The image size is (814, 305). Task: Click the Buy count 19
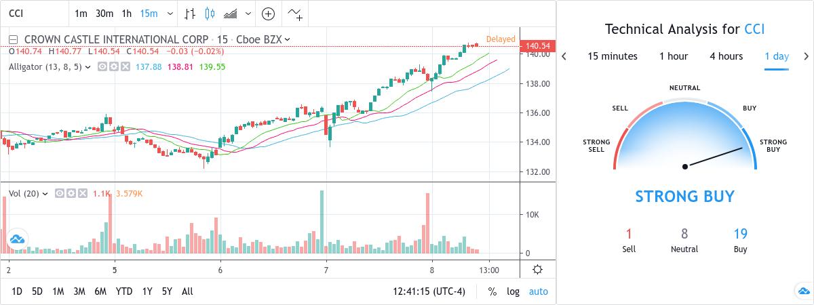(x=740, y=234)
